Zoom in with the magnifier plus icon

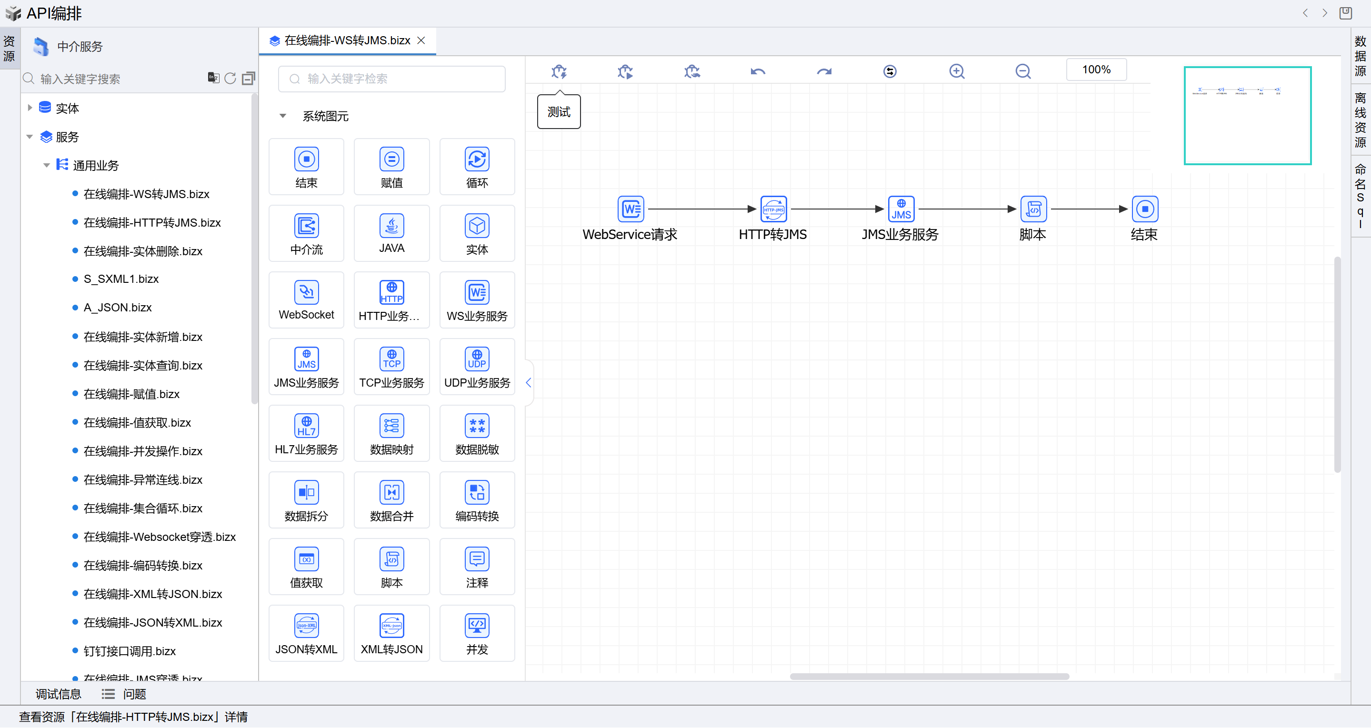[x=956, y=71]
